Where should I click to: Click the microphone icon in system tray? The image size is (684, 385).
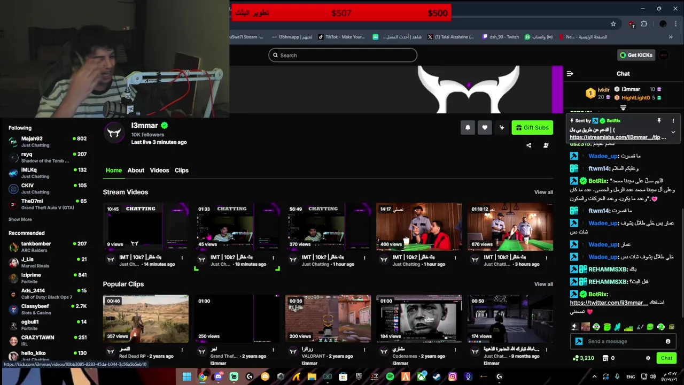[617, 376]
